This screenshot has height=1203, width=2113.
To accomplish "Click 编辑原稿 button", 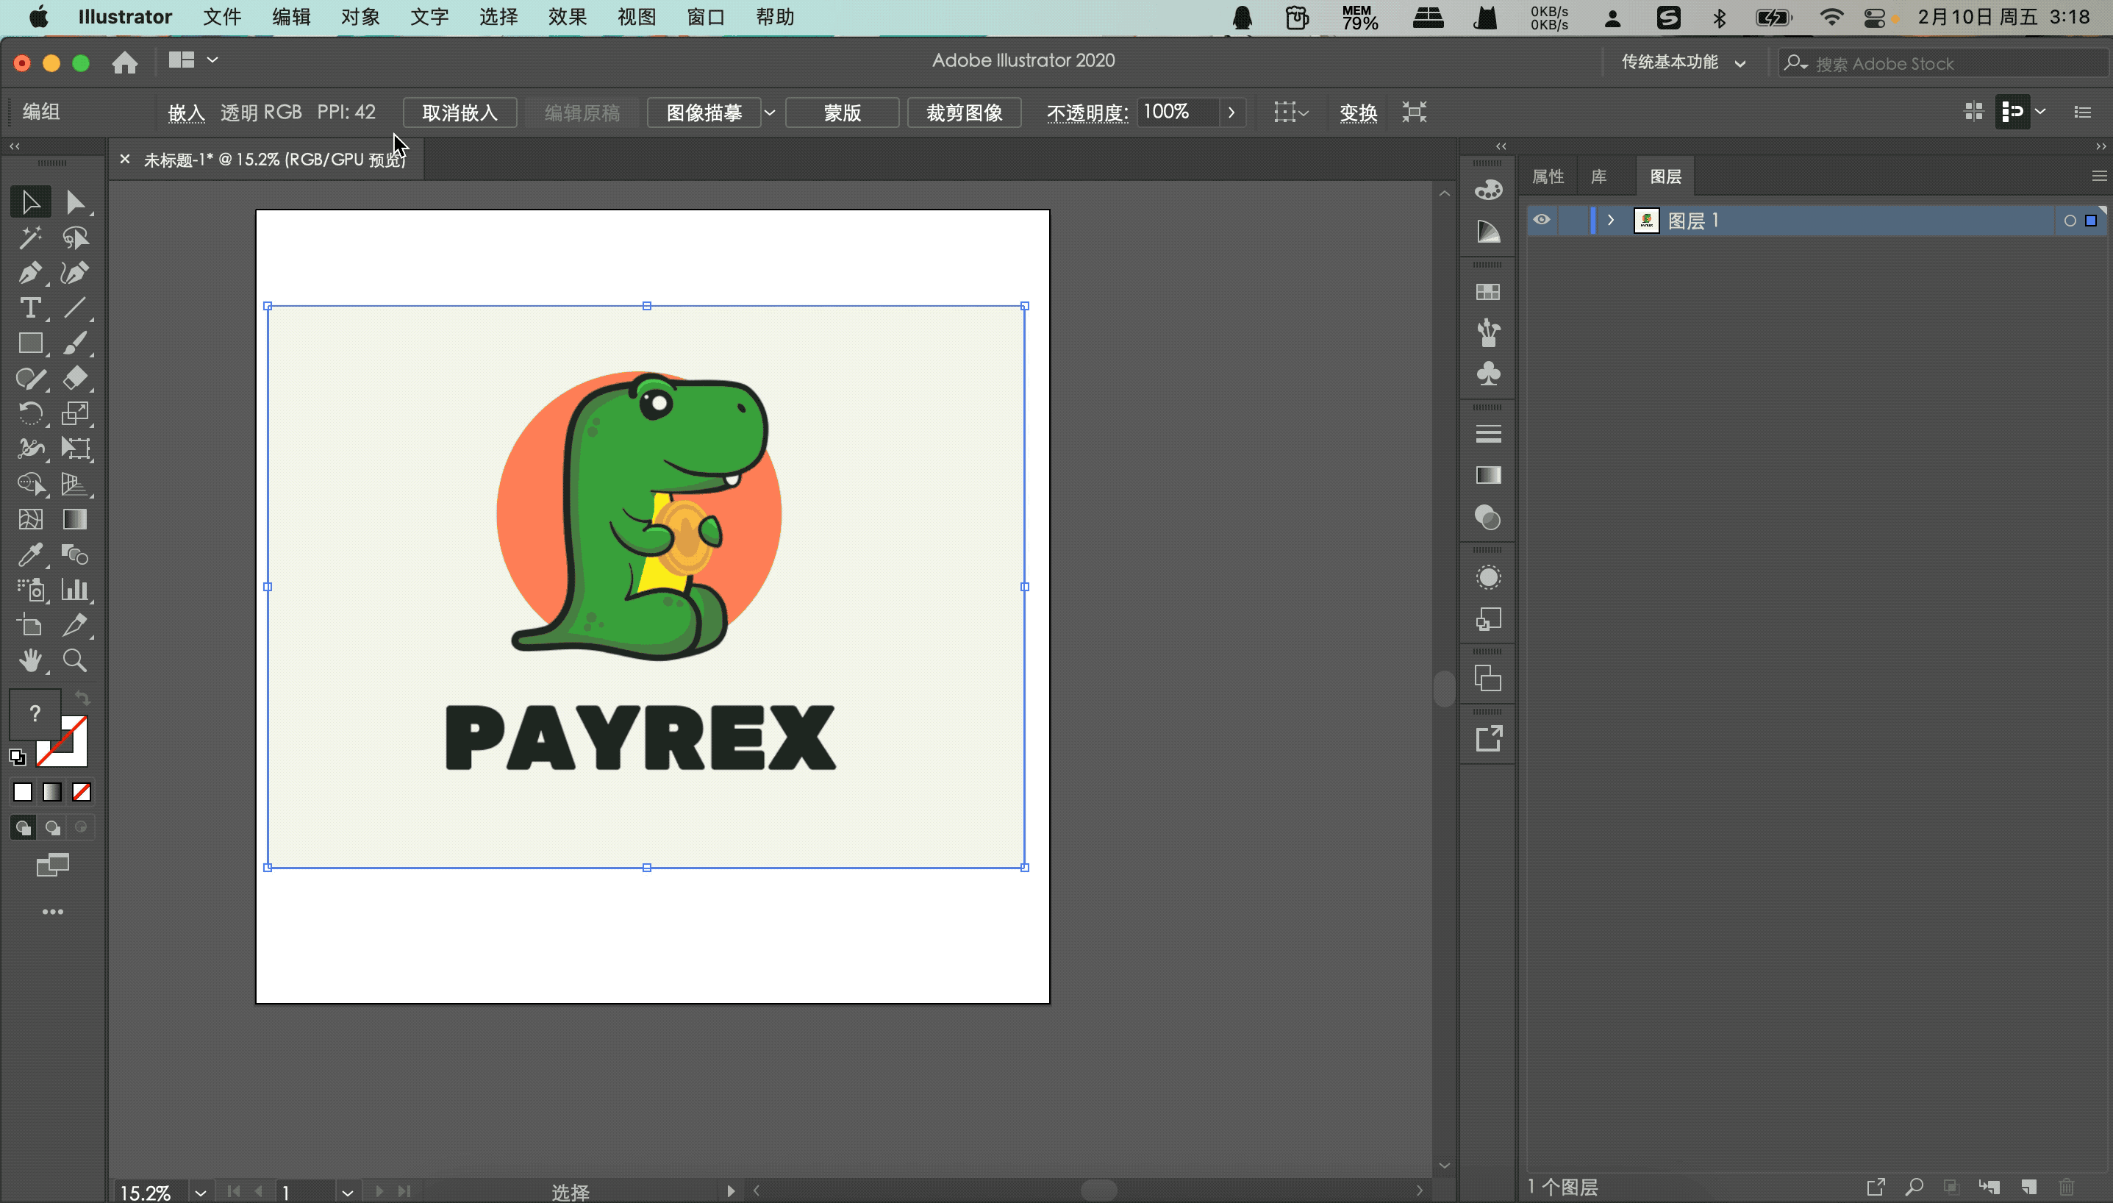I will [579, 110].
